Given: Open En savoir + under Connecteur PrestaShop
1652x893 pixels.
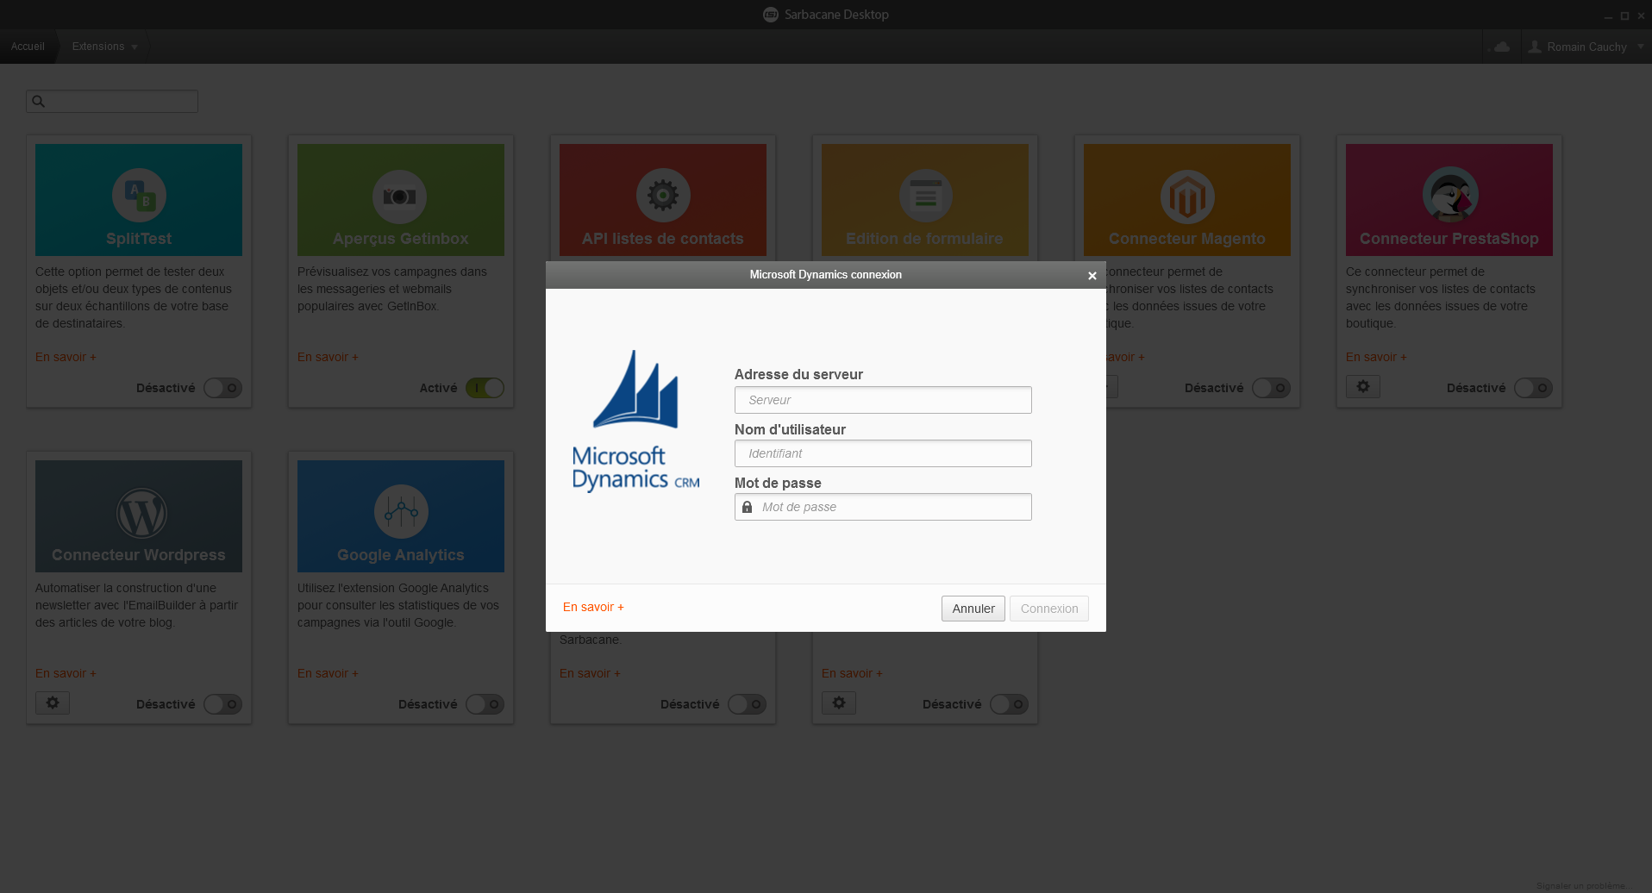Looking at the screenshot, I should pyautogui.click(x=1376, y=357).
